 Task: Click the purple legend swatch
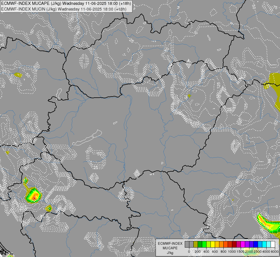point(247,244)
